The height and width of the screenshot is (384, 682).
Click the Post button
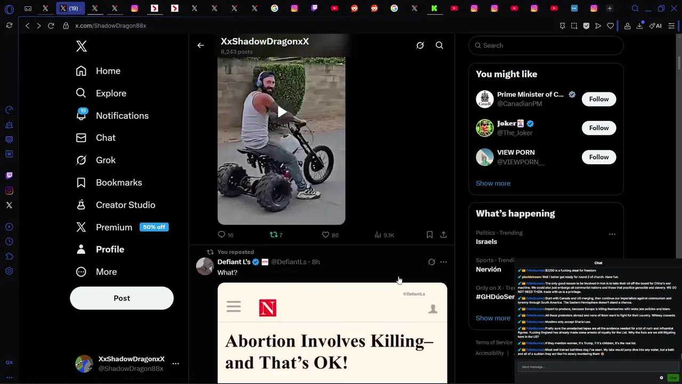[121, 298]
